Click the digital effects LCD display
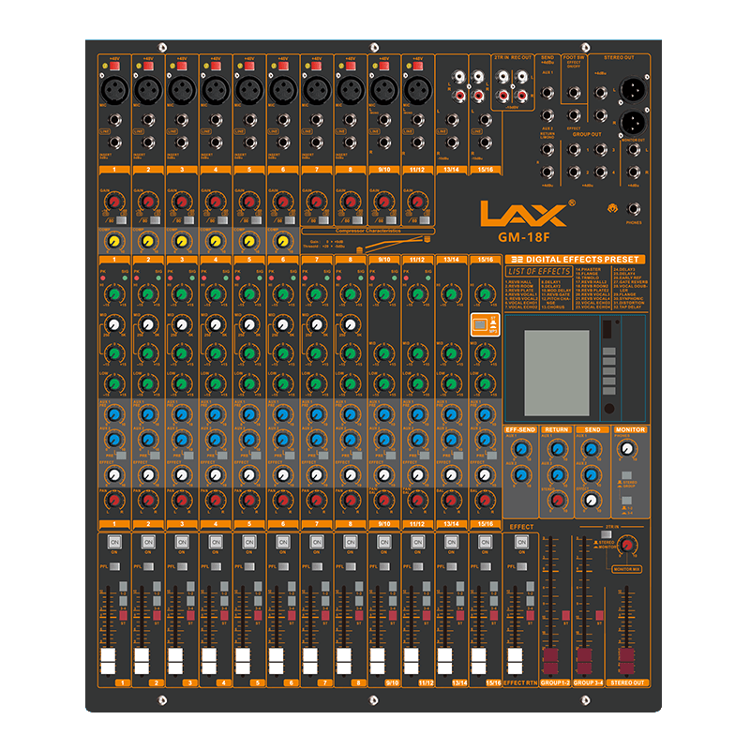 coord(557,372)
